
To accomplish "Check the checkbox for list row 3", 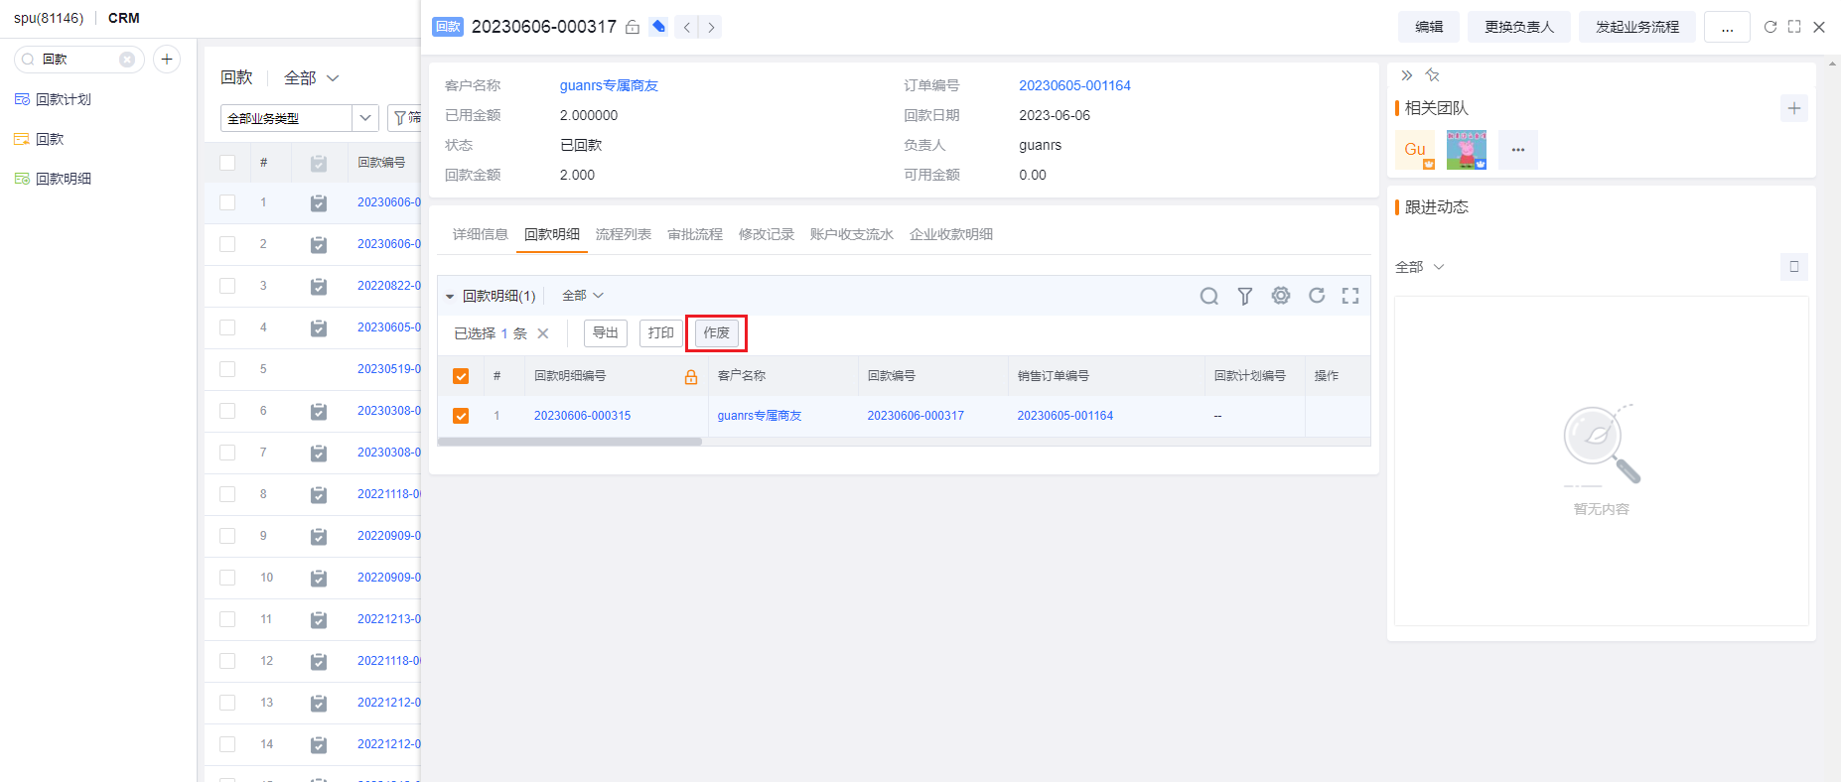I will pos(227,286).
